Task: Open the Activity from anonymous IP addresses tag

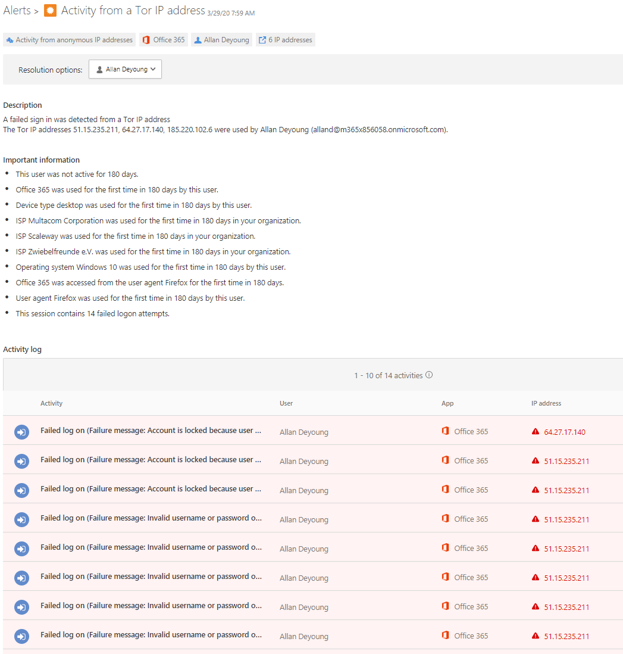Action: [69, 40]
